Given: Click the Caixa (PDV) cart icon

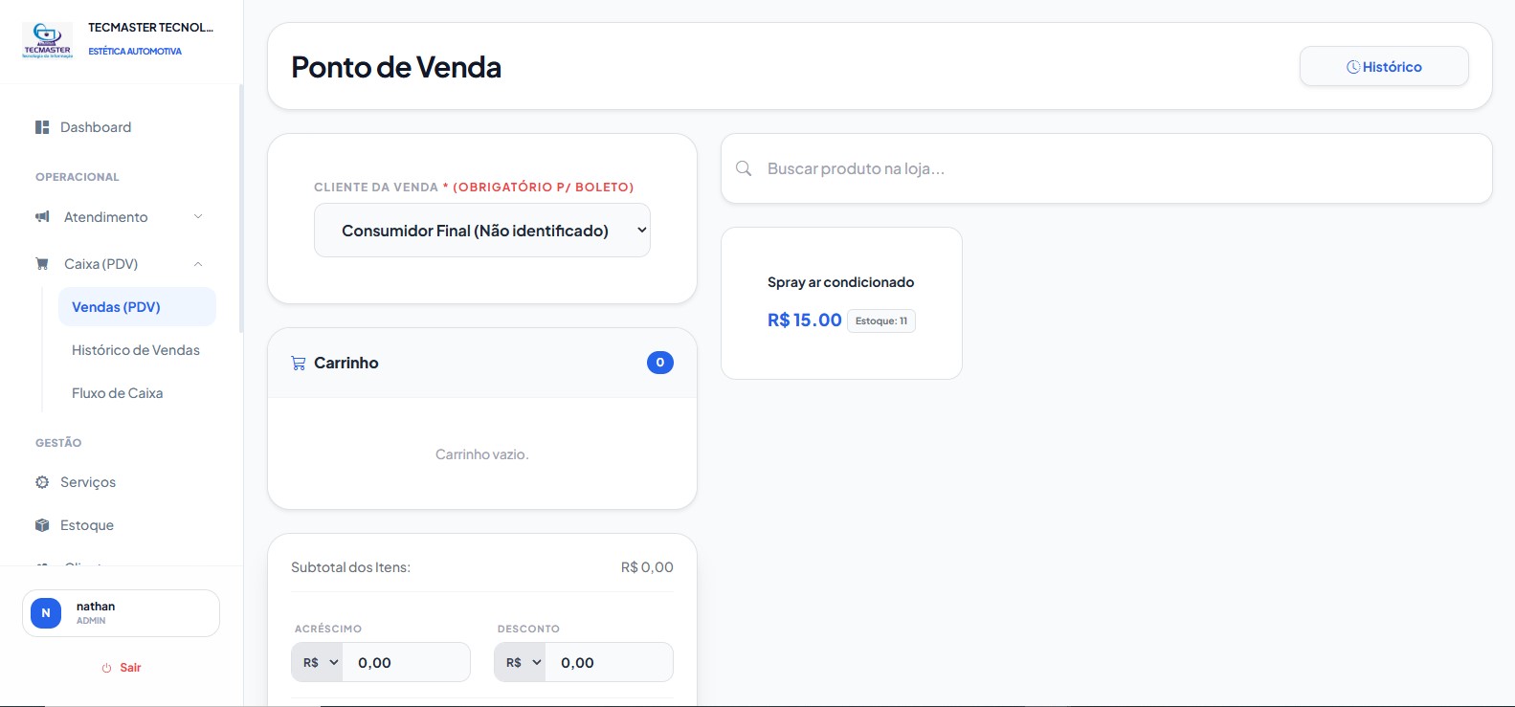Looking at the screenshot, I should pos(42,264).
